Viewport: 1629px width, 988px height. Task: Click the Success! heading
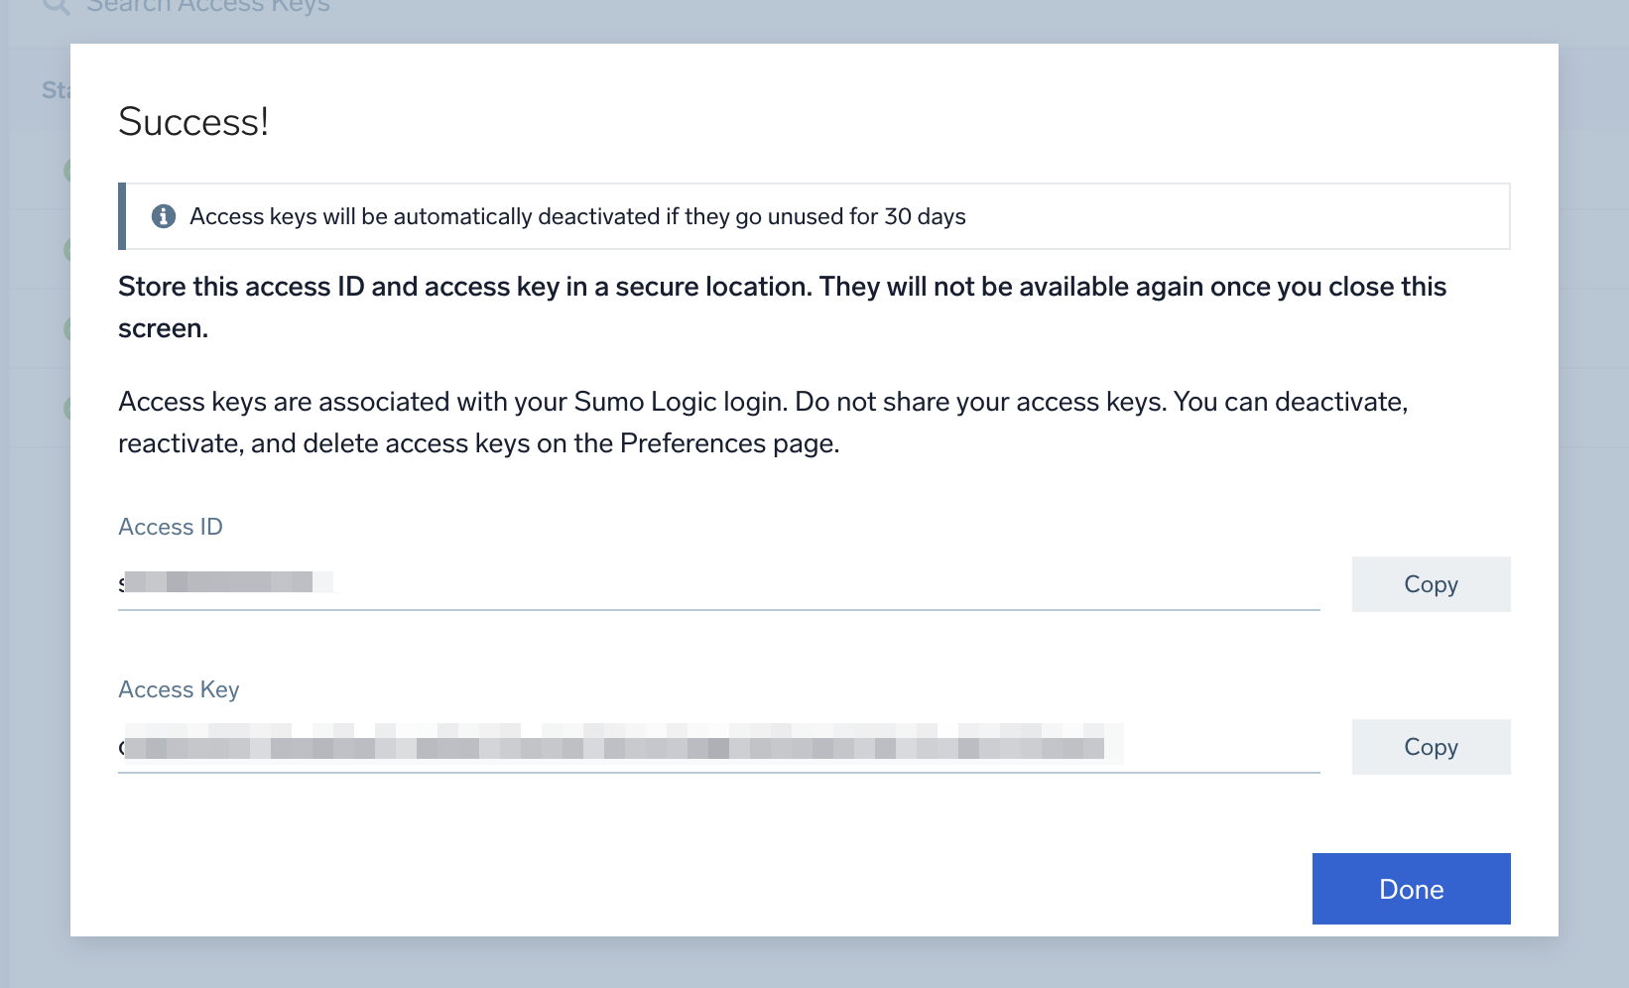[x=193, y=122]
